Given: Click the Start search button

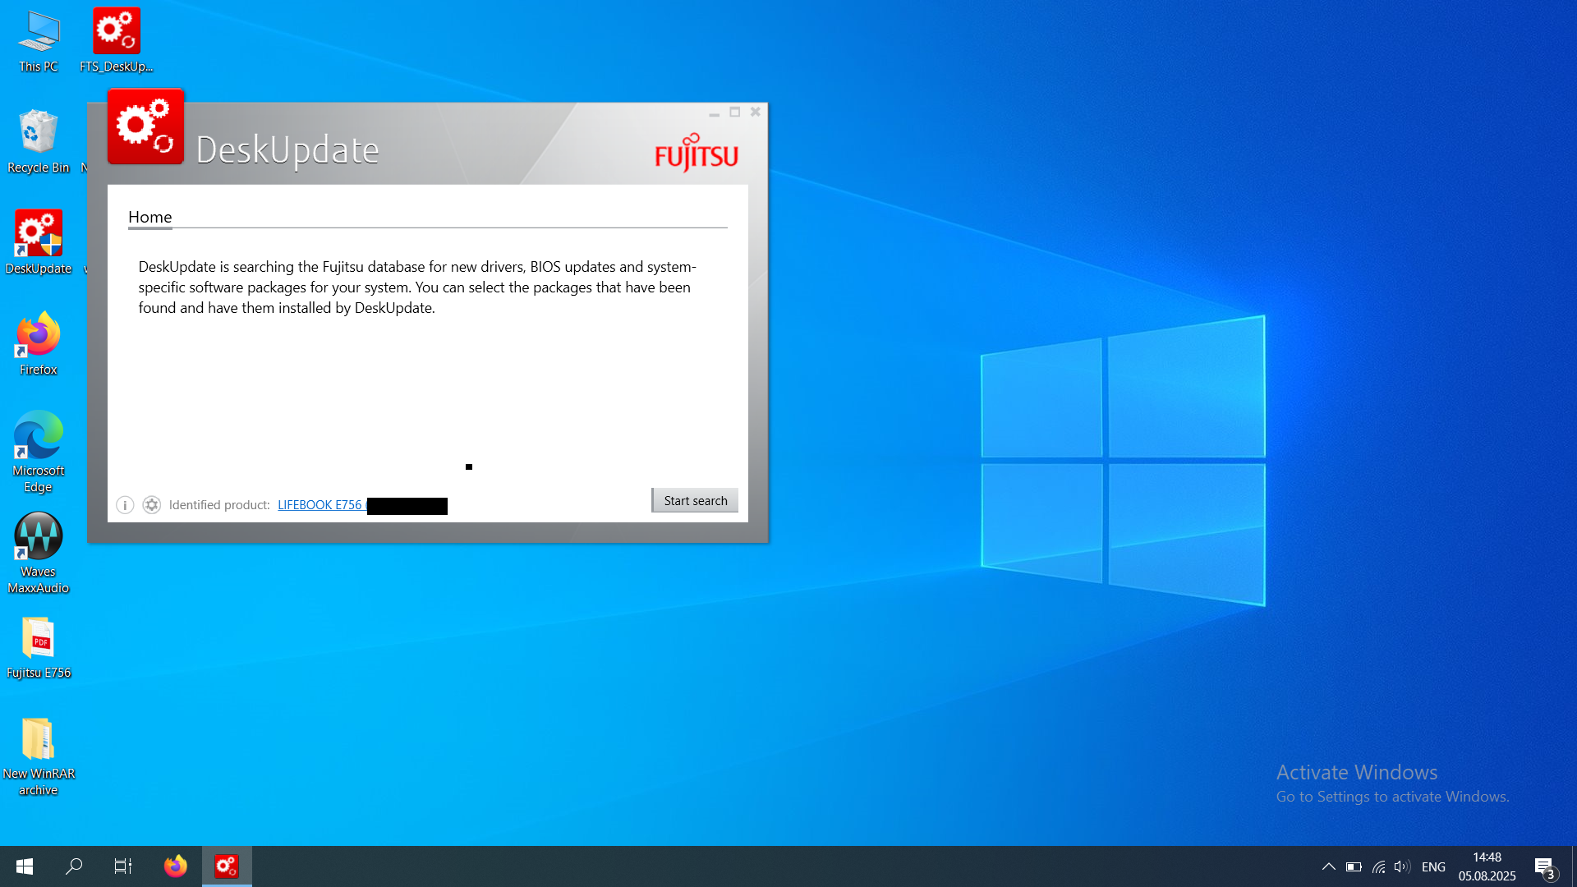Looking at the screenshot, I should click(695, 500).
